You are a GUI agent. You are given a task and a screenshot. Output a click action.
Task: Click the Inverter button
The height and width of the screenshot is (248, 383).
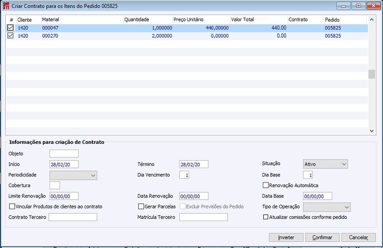point(286,237)
